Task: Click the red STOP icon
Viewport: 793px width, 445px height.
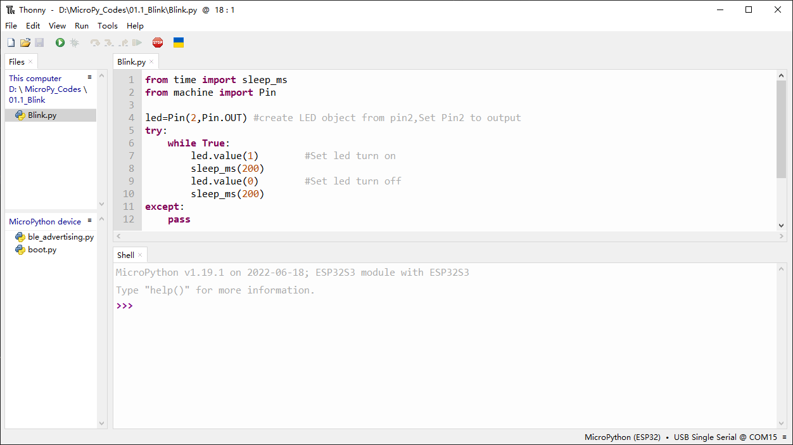Action: click(x=158, y=42)
